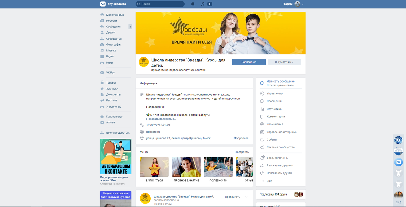
Task: Click the События icon
Action: 262,140
